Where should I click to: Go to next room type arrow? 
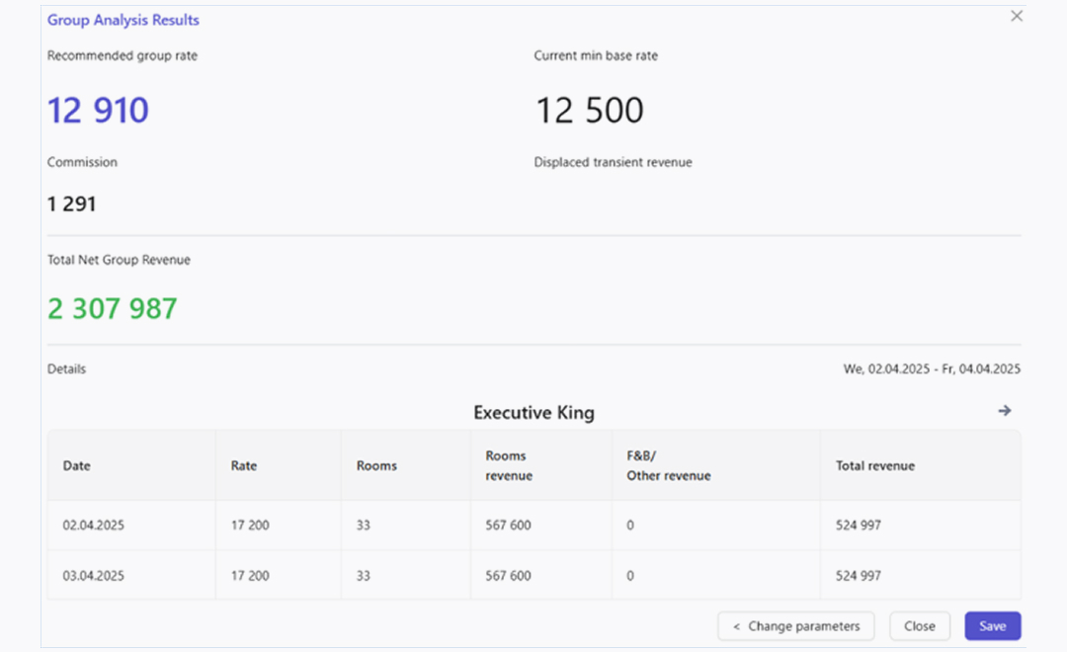[x=1005, y=411]
